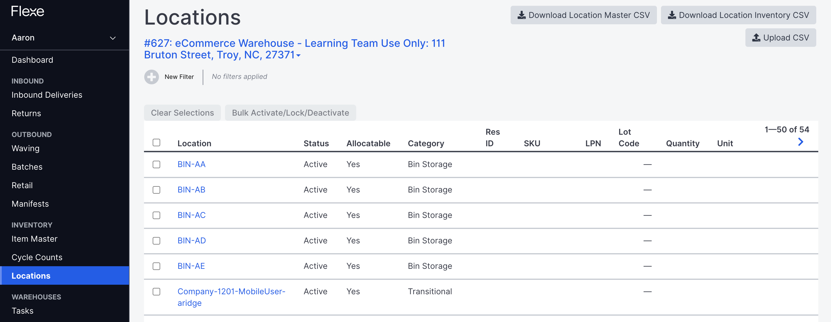Toggle the select-all locations checkbox
The height and width of the screenshot is (322, 831).
(x=156, y=143)
